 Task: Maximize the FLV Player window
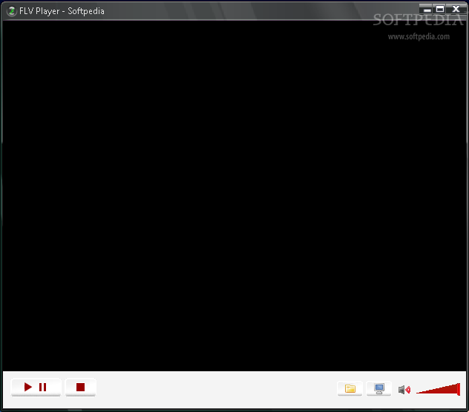(439, 9)
